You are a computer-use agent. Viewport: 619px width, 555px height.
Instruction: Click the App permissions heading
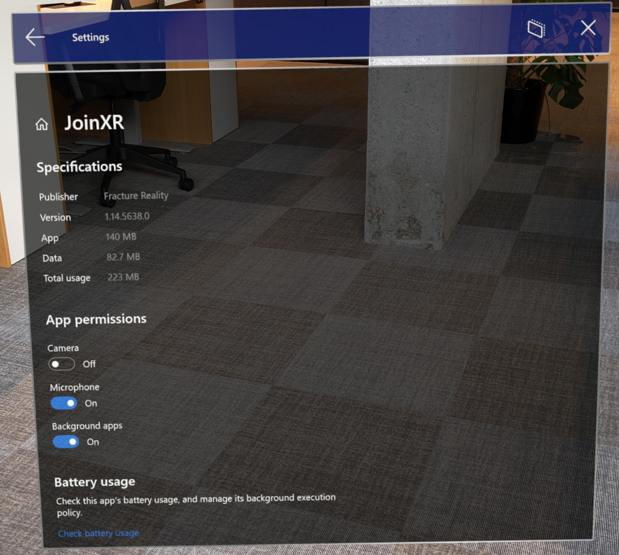(x=96, y=319)
